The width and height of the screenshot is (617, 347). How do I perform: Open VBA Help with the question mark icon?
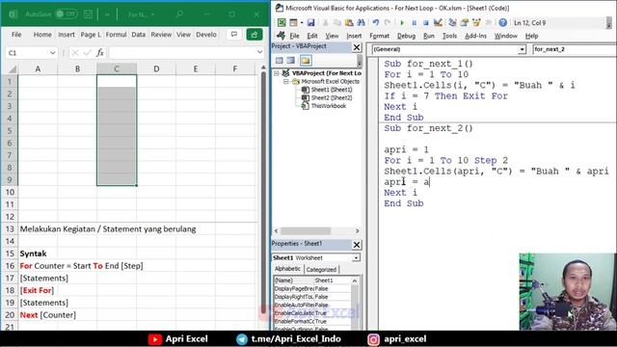(502, 23)
